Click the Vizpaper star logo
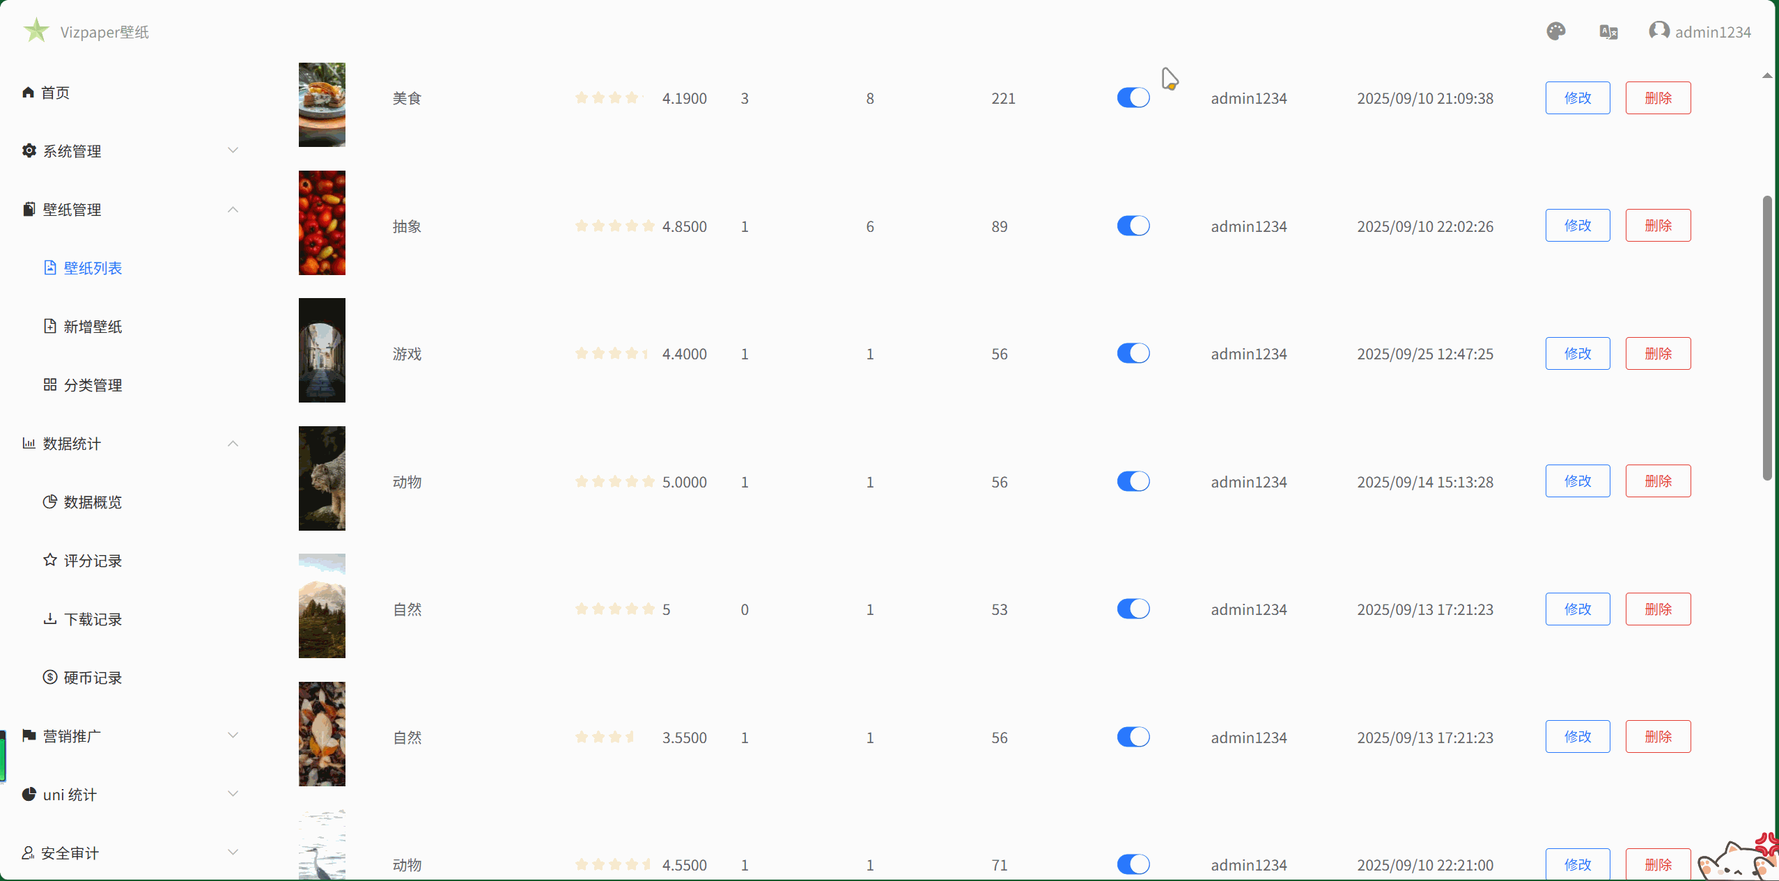The height and width of the screenshot is (881, 1779). click(x=36, y=31)
